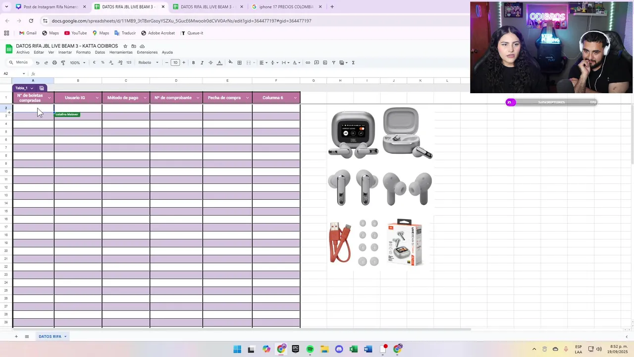Toggle strikethrough formatting
The height and width of the screenshot is (357, 634).
[x=211, y=62]
